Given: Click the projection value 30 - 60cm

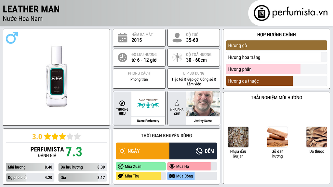Looking at the screenshot, I should coord(196,60).
